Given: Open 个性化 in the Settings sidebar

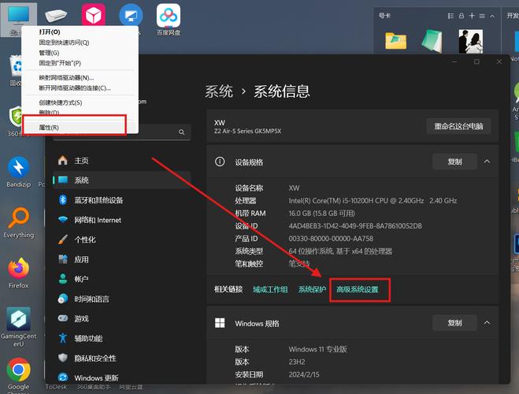Looking at the screenshot, I should pos(122,240).
